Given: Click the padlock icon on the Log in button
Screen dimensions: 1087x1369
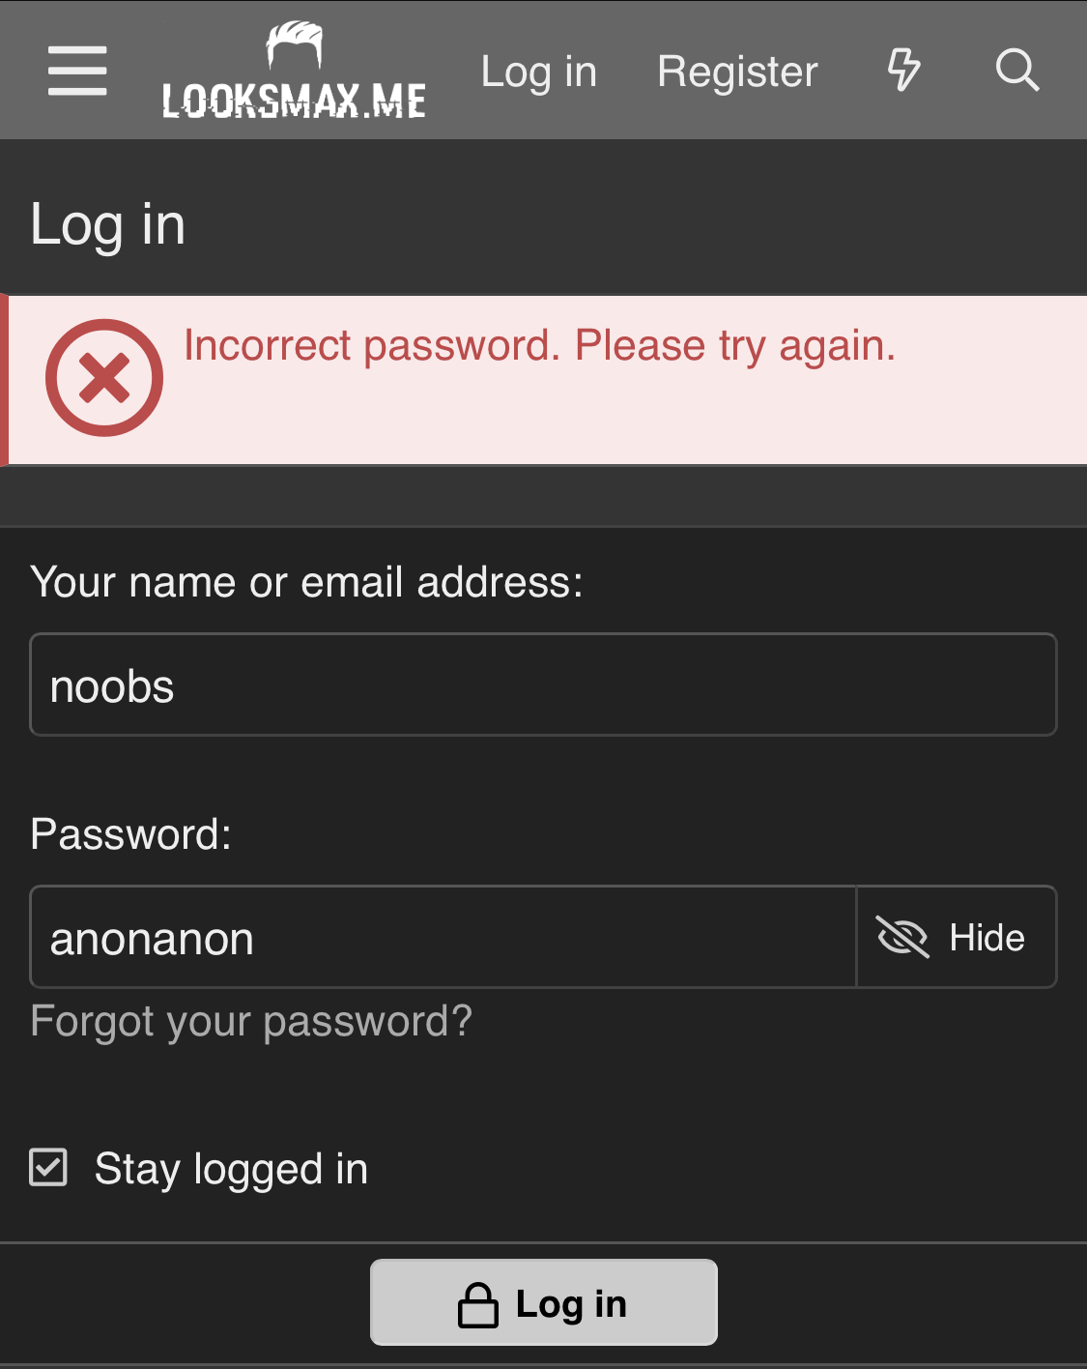Looking at the screenshot, I should coord(477,1304).
